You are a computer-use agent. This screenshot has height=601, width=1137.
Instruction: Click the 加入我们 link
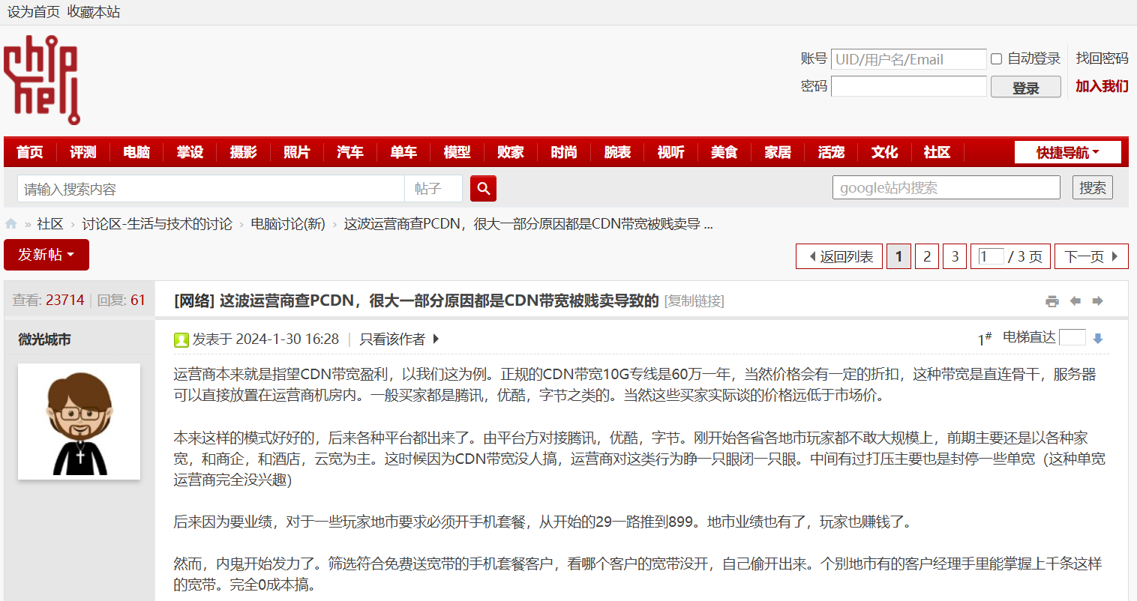[x=1102, y=86]
